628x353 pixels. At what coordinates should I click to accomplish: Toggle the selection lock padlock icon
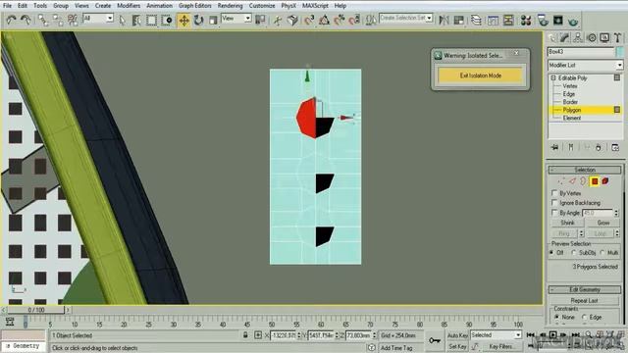point(245,335)
